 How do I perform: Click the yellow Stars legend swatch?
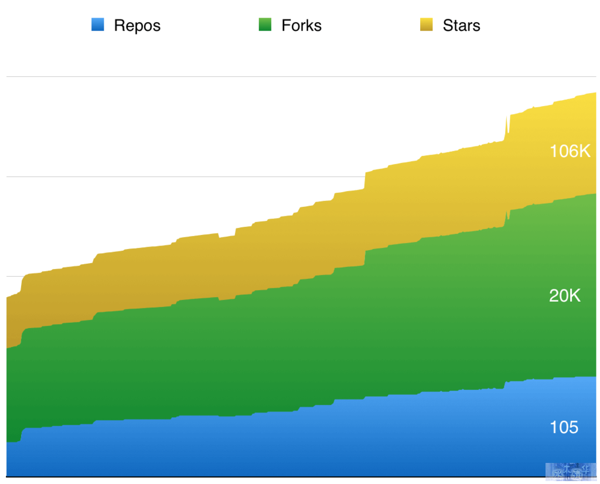(427, 25)
